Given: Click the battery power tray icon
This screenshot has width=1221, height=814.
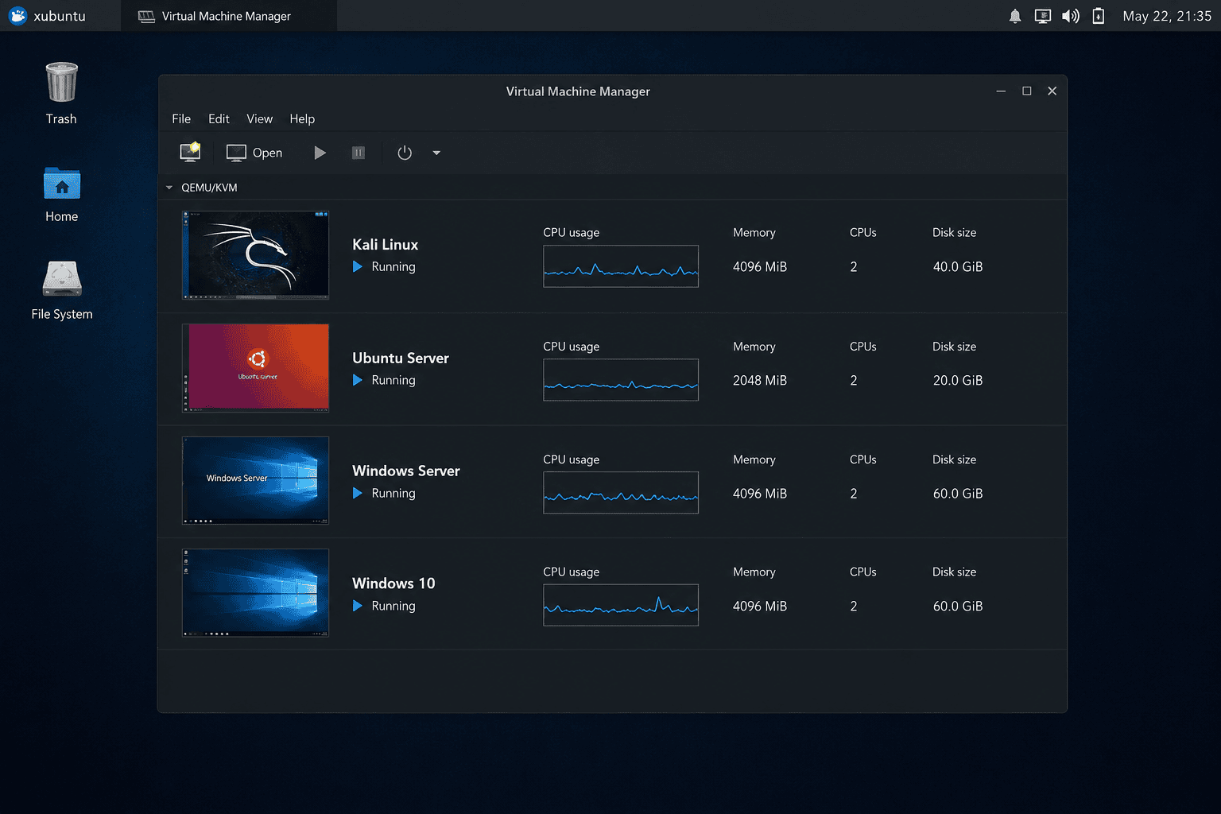Looking at the screenshot, I should 1099,16.
